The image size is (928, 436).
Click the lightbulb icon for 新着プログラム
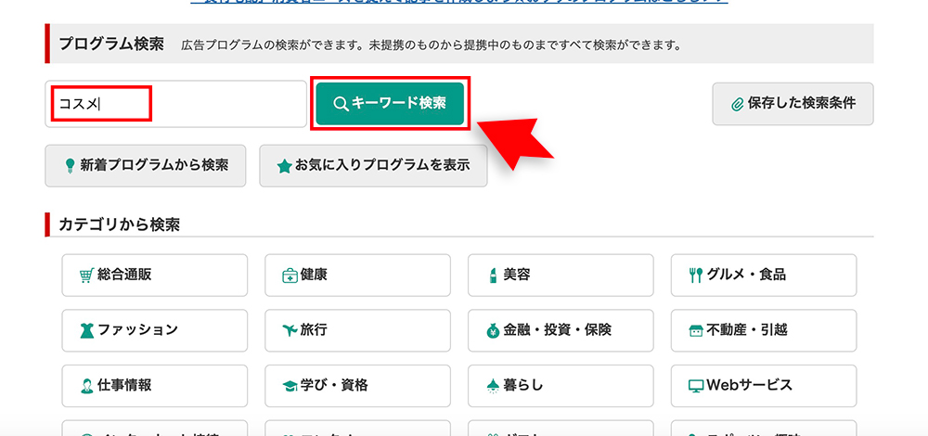click(x=71, y=166)
